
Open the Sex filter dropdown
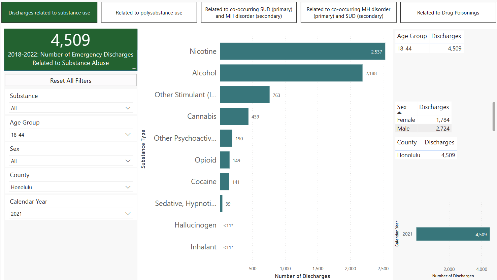click(71, 161)
